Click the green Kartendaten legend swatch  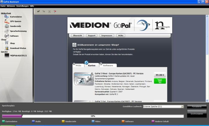(3, 121)
